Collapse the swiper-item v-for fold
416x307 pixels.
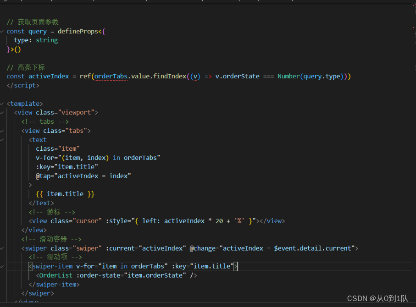point(2,266)
